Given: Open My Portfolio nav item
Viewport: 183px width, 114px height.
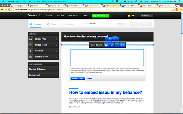Looking at the screenshot, I should click(74, 16).
